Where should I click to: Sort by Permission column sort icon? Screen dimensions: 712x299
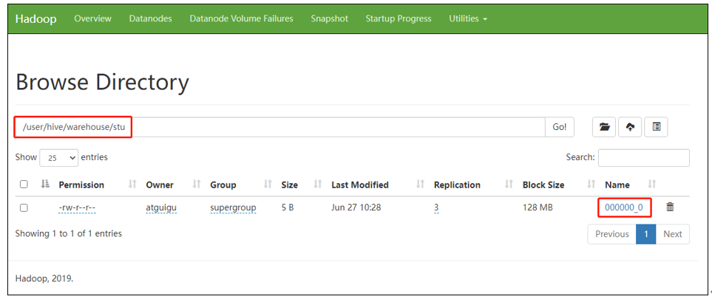tap(133, 185)
